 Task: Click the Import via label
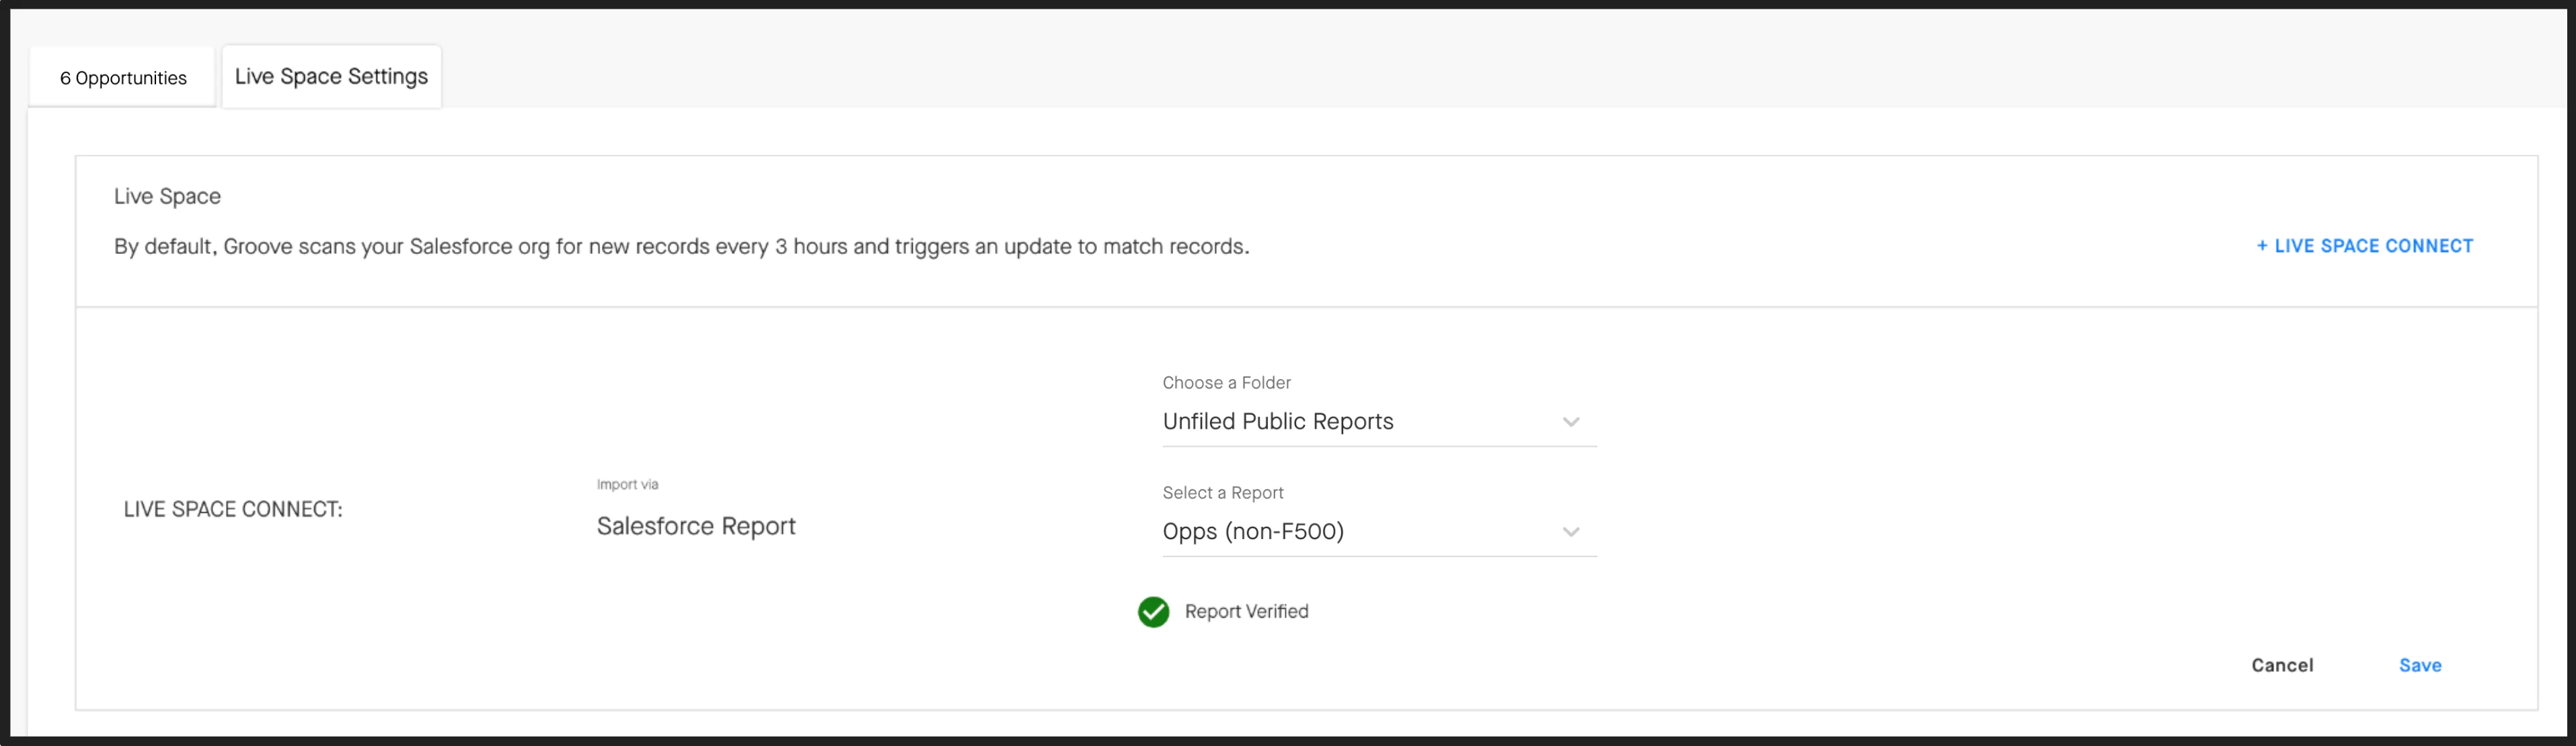click(x=627, y=485)
